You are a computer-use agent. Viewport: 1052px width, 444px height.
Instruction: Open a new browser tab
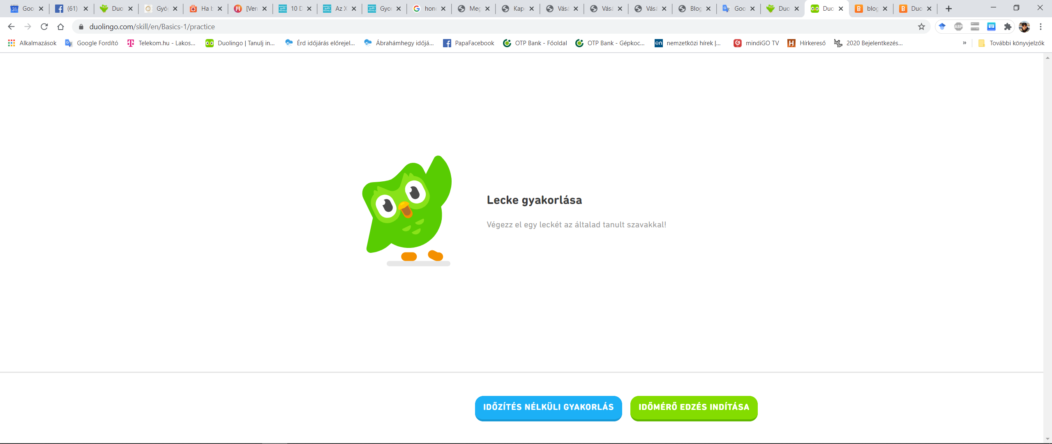point(948,9)
